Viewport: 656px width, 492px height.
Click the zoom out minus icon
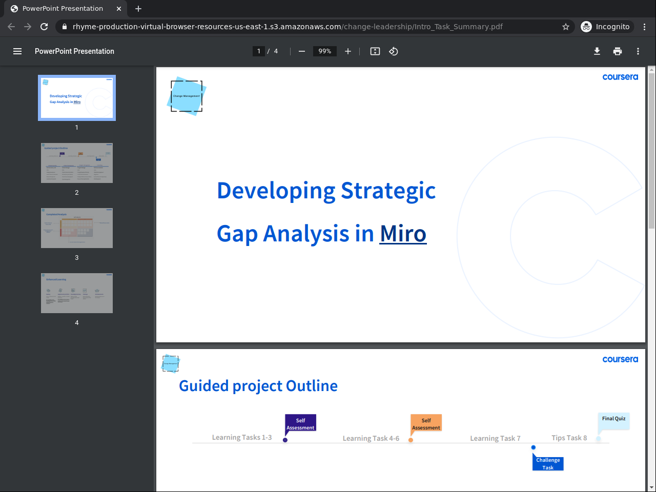coord(302,51)
